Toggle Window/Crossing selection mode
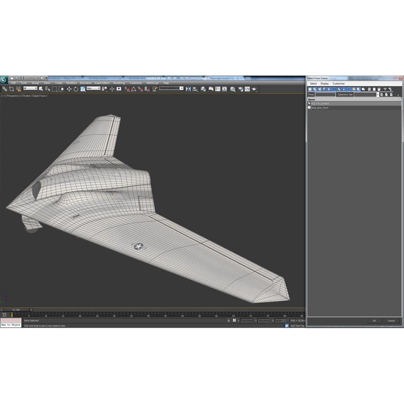The width and height of the screenshot is (404, 404). click(x=61, y=89)
